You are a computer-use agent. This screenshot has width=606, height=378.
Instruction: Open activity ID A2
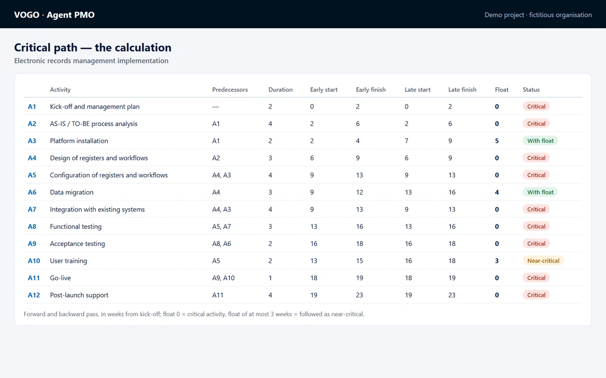(x=32, y=123)
